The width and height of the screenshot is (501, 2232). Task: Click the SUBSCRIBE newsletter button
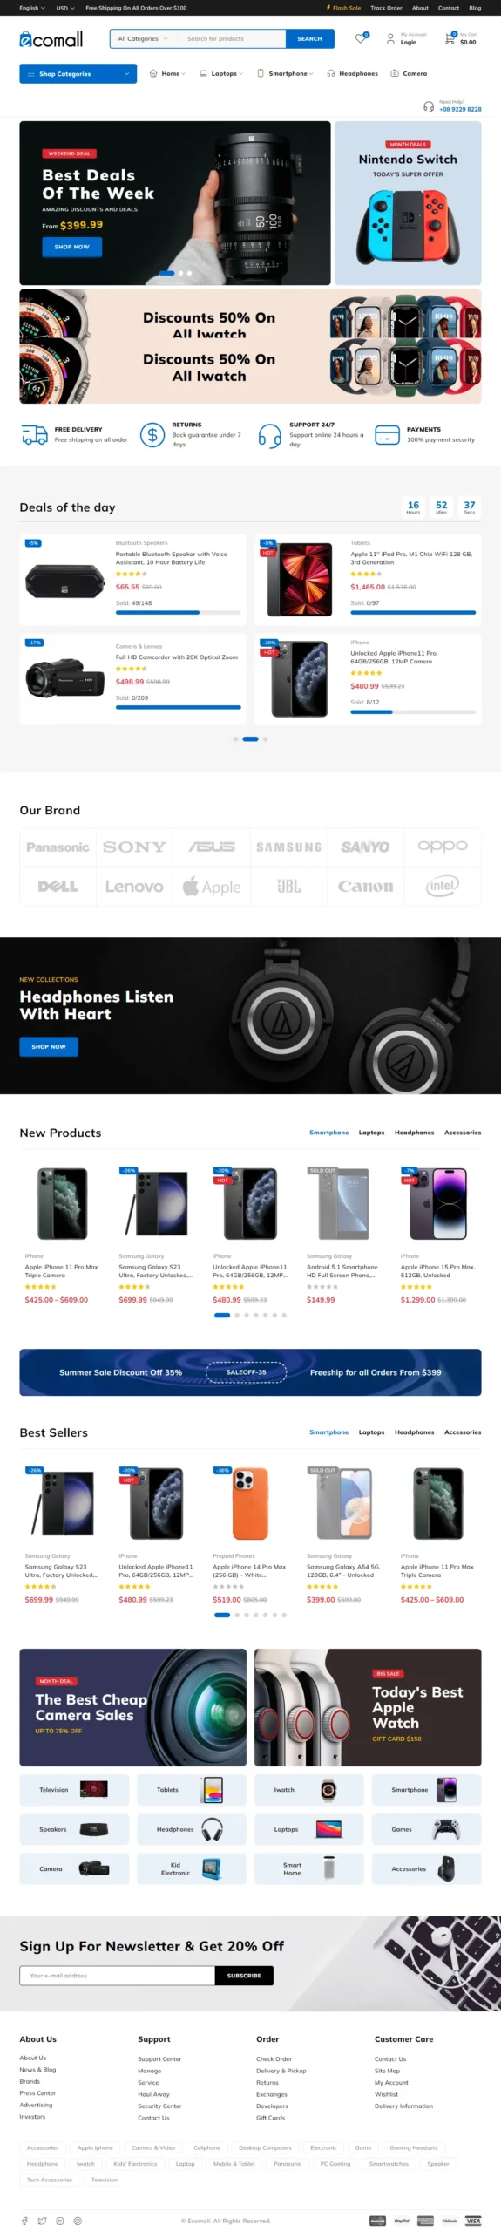coord(244,1976)
